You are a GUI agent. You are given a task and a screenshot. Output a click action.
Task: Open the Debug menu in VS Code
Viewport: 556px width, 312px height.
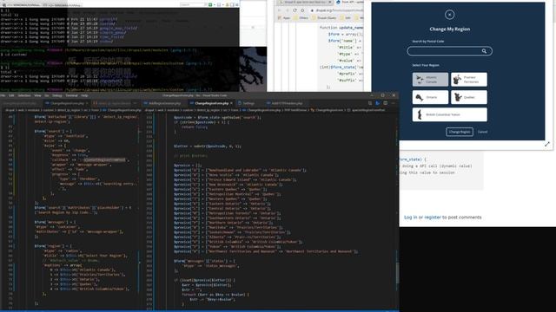coord(57,95)
